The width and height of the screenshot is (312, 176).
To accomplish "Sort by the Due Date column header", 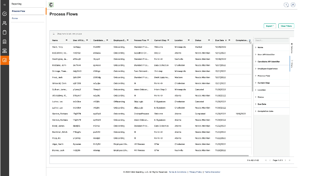I will pos(219,40).
